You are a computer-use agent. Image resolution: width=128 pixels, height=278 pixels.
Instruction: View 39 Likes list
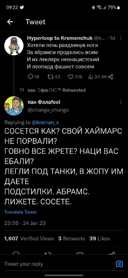click(x=100, y=238)
